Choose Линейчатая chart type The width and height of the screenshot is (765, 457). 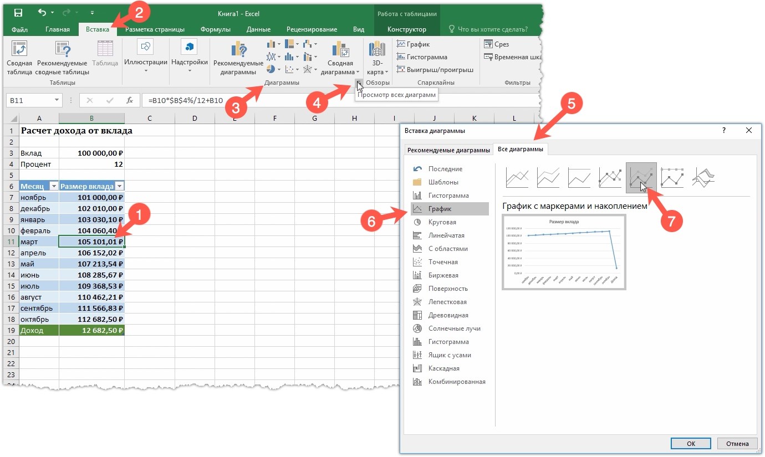[450, 235]
